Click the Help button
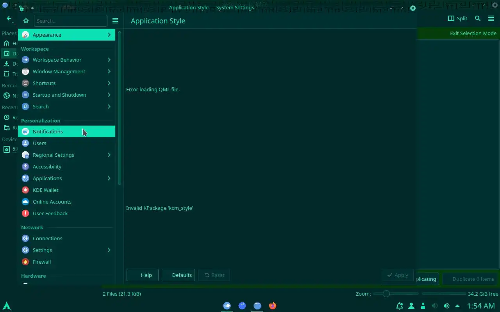The image size is (500, 312). 142,275
